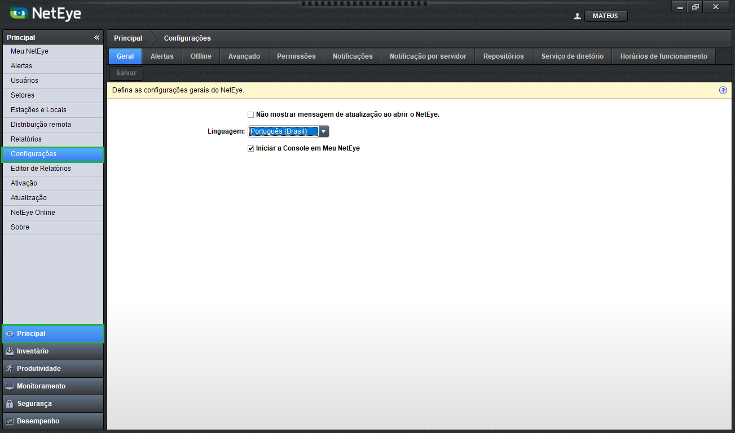
Task: Click the Monitoramento monitor icon
Action: pos(9,386)
